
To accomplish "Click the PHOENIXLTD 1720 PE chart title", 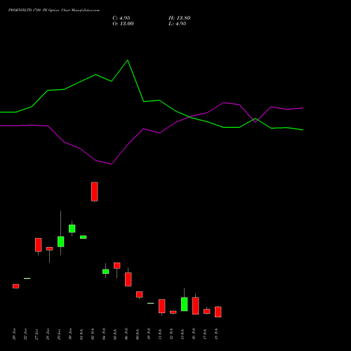I will [x=54, y=11].
